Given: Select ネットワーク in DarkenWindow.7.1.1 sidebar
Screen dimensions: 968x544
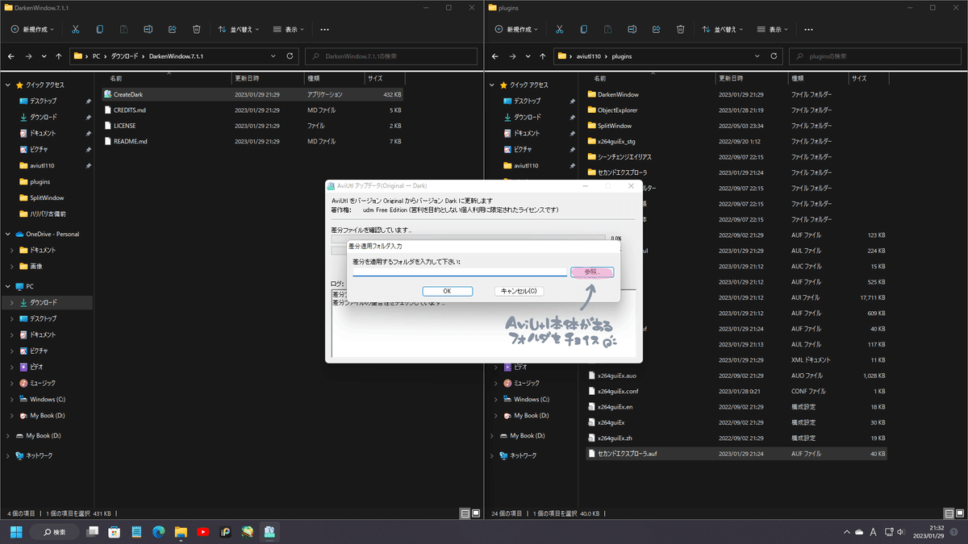Looking at the screenshot, I should (x=40, y=455).
